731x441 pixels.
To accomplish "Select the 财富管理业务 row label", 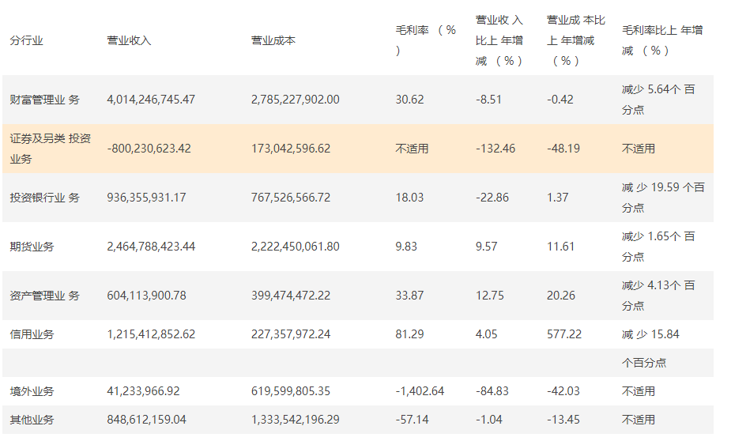I will tap(44, 100).
